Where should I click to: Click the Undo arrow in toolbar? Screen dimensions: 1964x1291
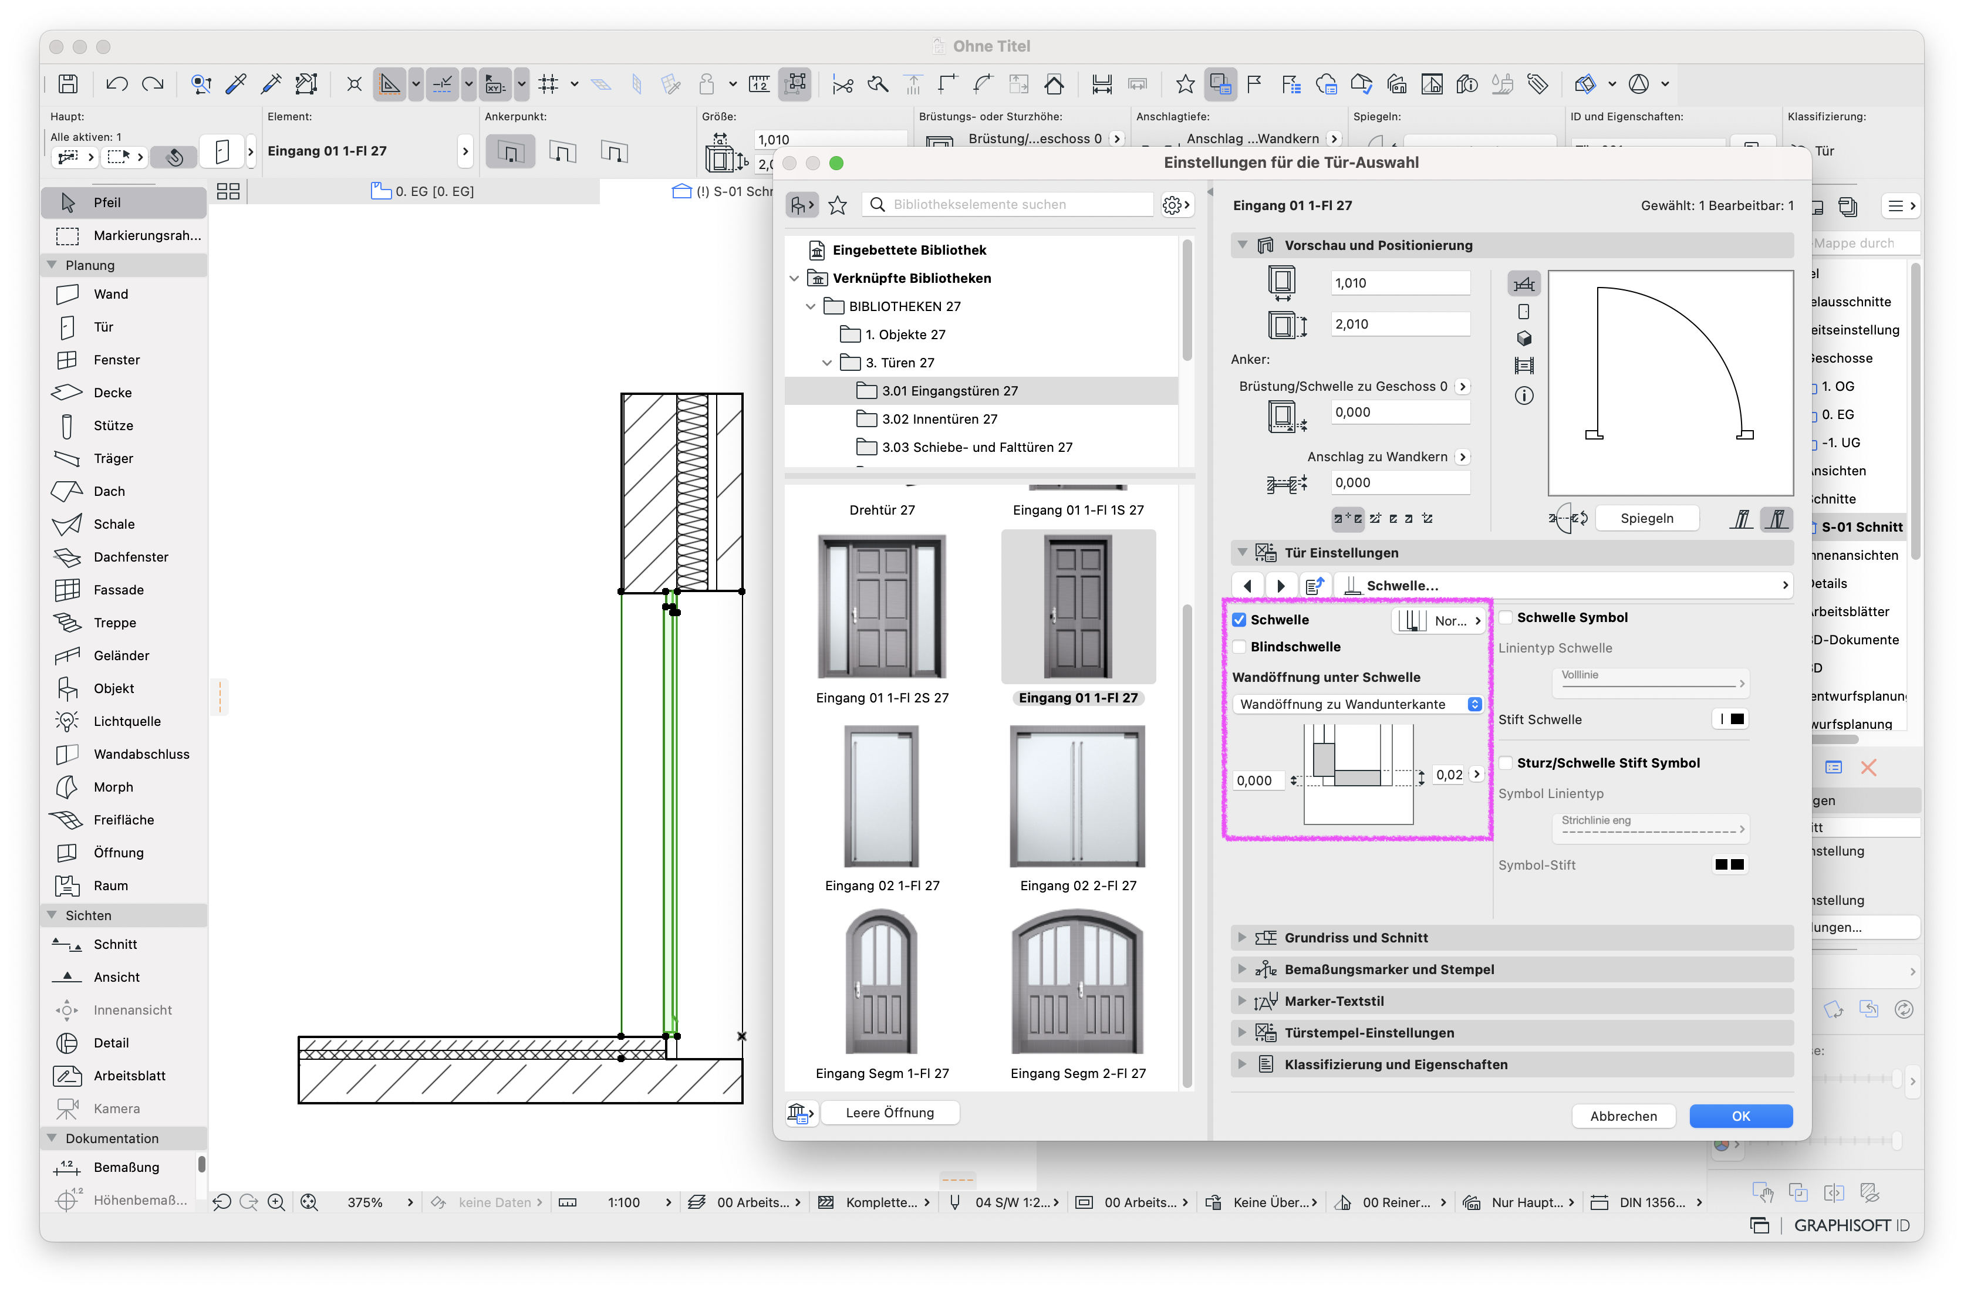tap(116, 83)
